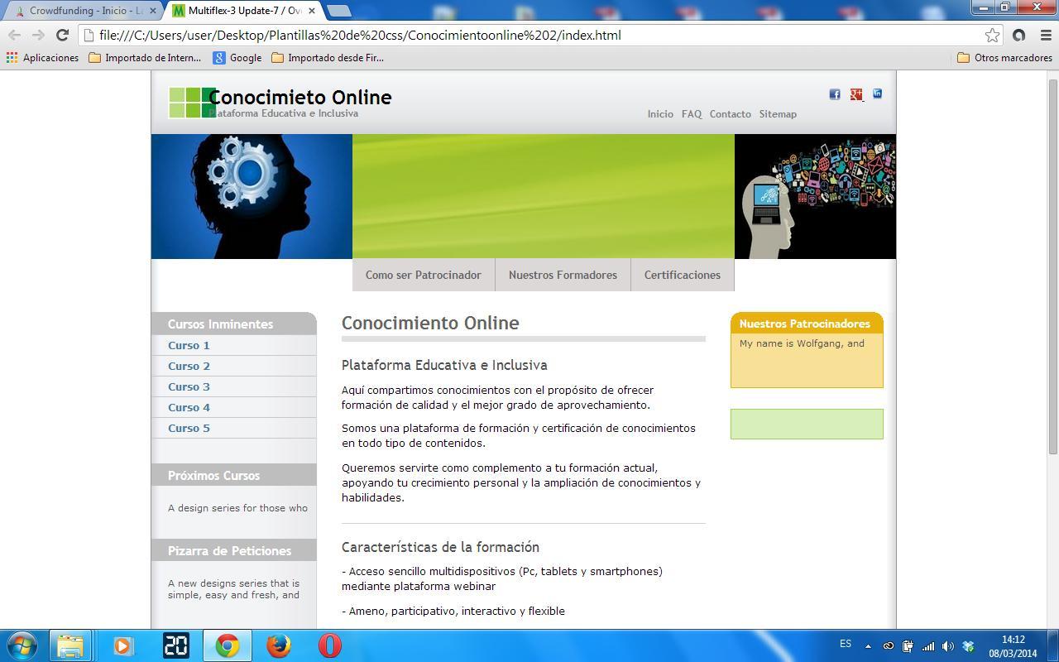Show hidden system tray icons
1059x662 pixels.
[x=868, y=645]
